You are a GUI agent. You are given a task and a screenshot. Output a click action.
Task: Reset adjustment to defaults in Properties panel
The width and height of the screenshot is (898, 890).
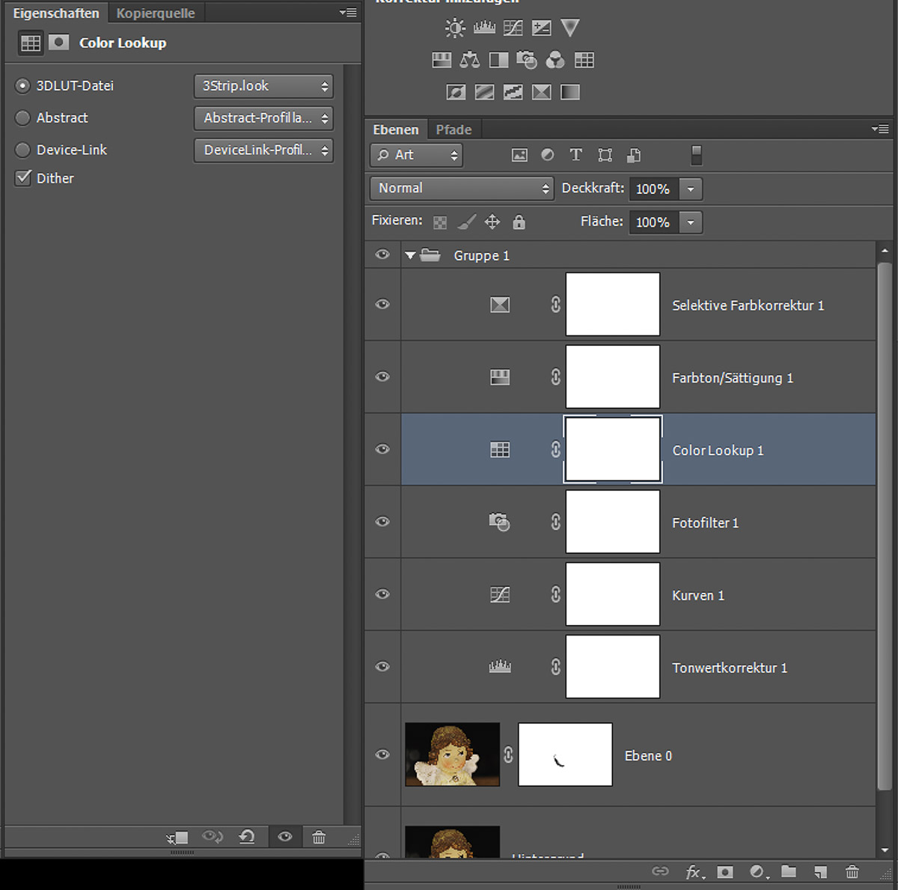(x=247, y=837)
